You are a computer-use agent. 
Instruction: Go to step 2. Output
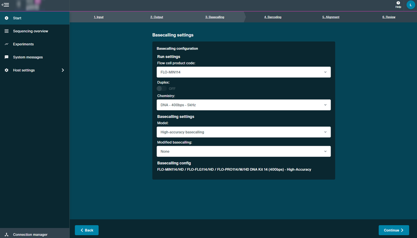pos(157,17)
